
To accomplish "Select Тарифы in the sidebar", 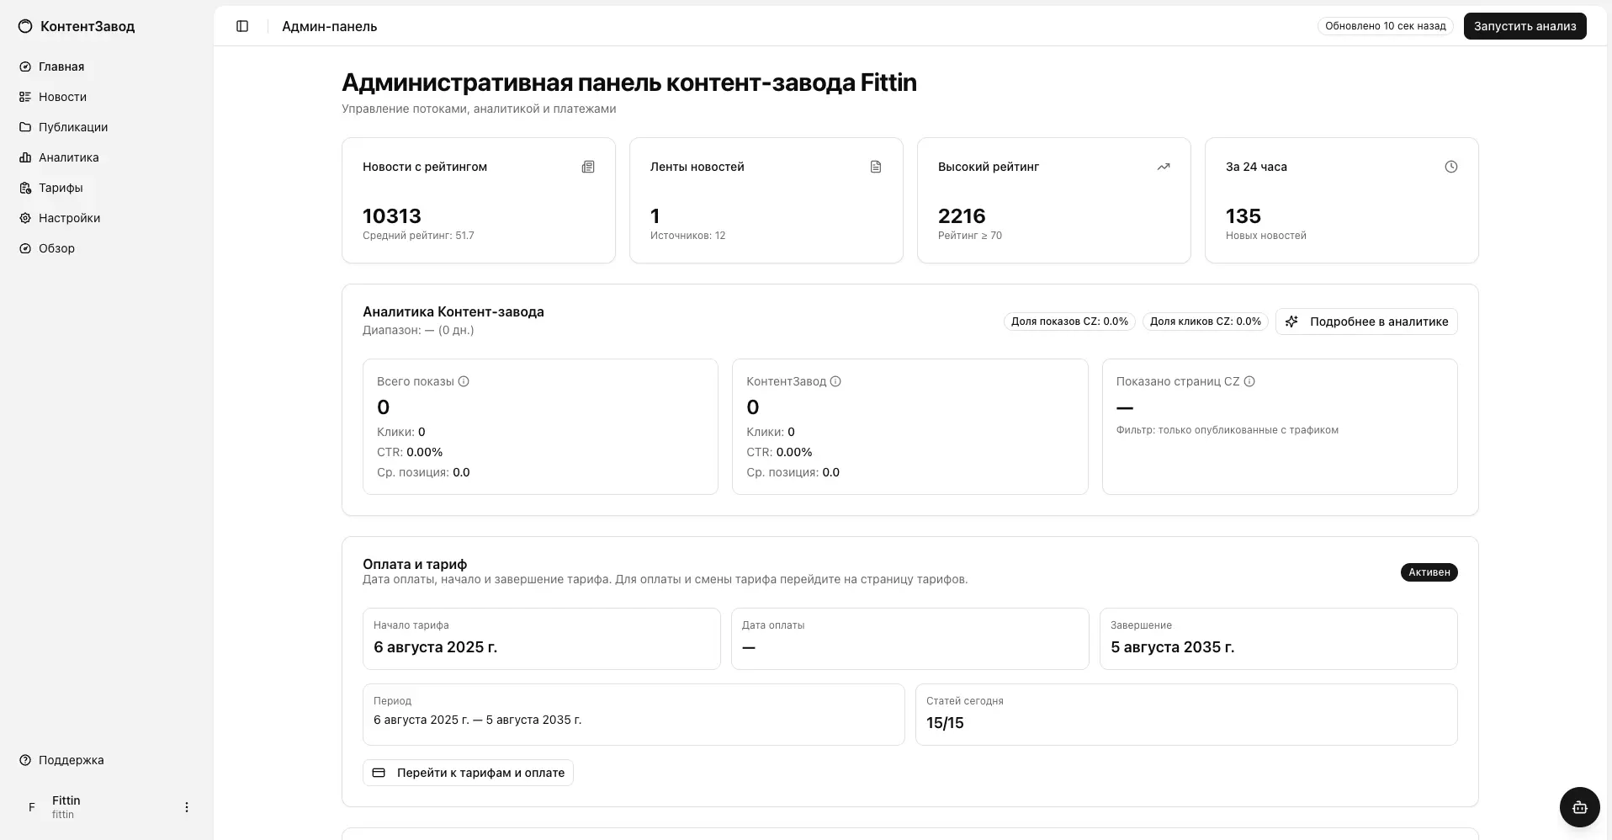I will (60, 188).
